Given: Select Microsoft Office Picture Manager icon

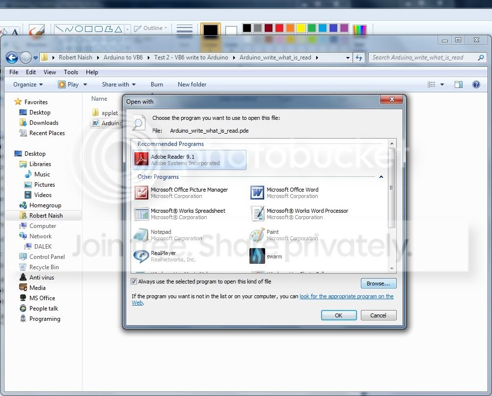Looking at the screenshot, I should pyautogui.click(x=141, y=193).
